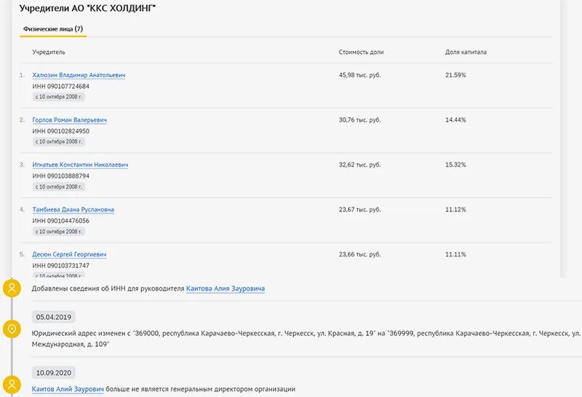The width and height of the screenshot is (582, 397).
Task: Click the ИНН 090103888794 text for Игнатьев
Action: coord(61,176)
